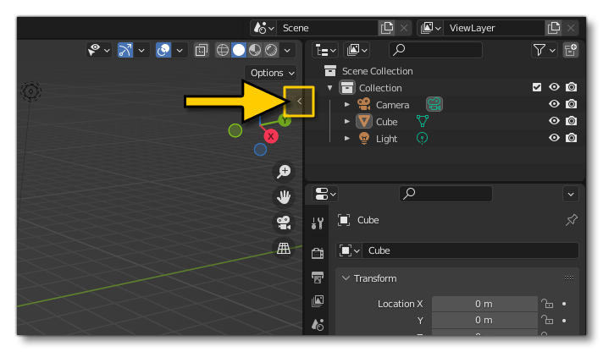Select rendered viewport shading mode
Viewport: 603px width, 352px height.
[271, 50]
